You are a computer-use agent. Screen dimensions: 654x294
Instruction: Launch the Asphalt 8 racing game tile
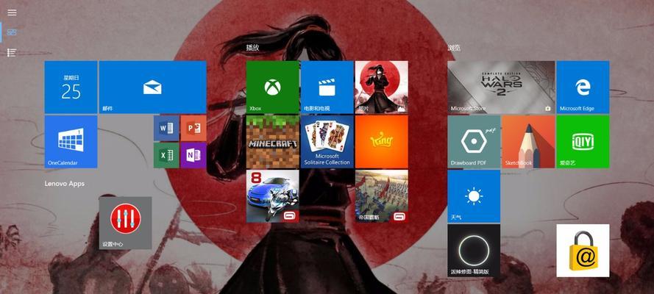(x=273, y=196)
